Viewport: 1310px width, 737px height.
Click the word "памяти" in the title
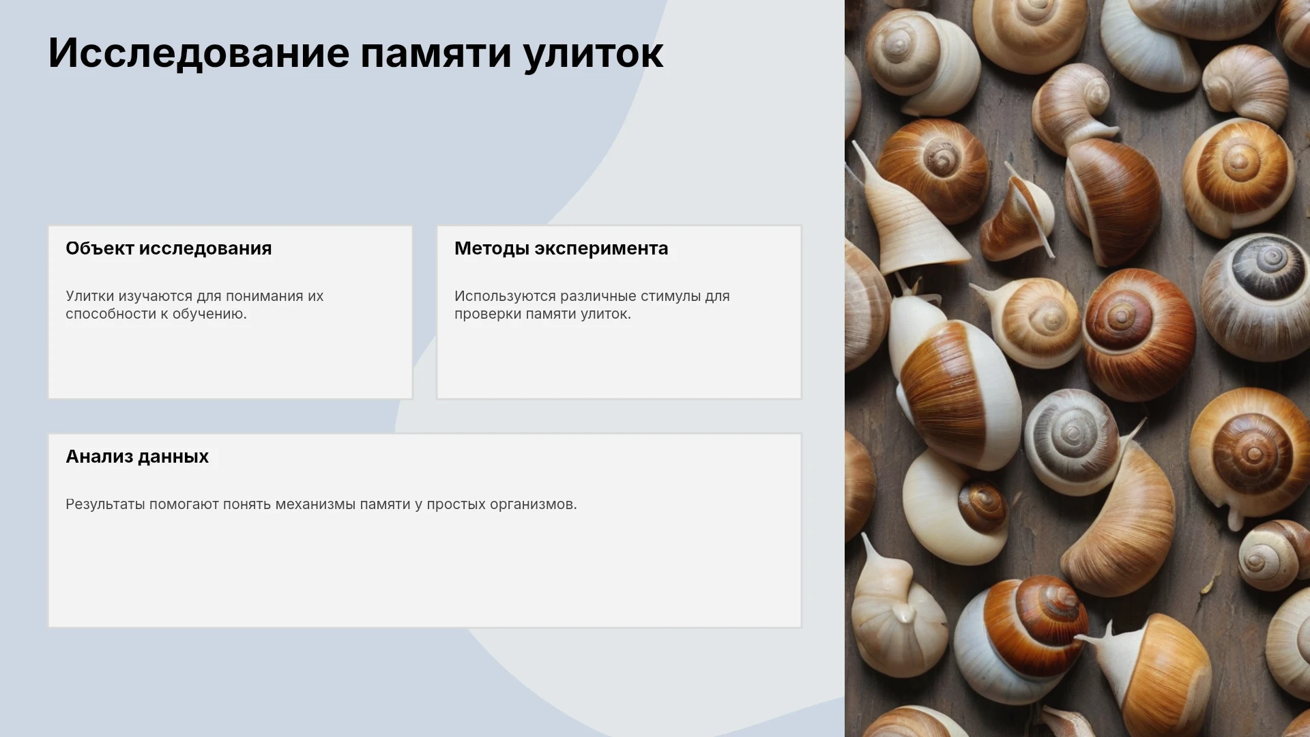(436, 55)
